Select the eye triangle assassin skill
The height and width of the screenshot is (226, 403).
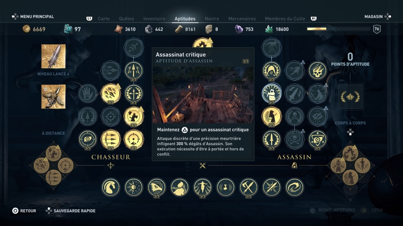pos(318,140)
